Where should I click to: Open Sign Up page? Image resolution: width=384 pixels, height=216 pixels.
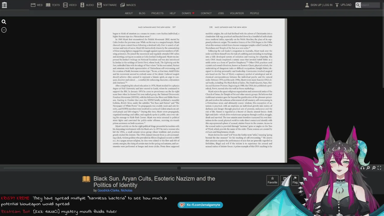click(316, 5)
